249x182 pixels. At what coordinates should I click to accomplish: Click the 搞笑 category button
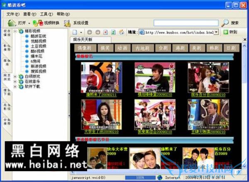[105, 48]
